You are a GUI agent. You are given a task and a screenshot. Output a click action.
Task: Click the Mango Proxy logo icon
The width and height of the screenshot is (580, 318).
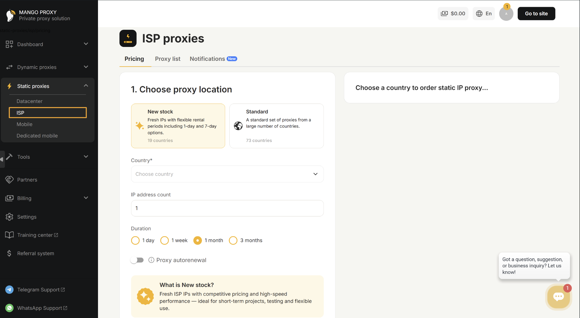(10, 15)
